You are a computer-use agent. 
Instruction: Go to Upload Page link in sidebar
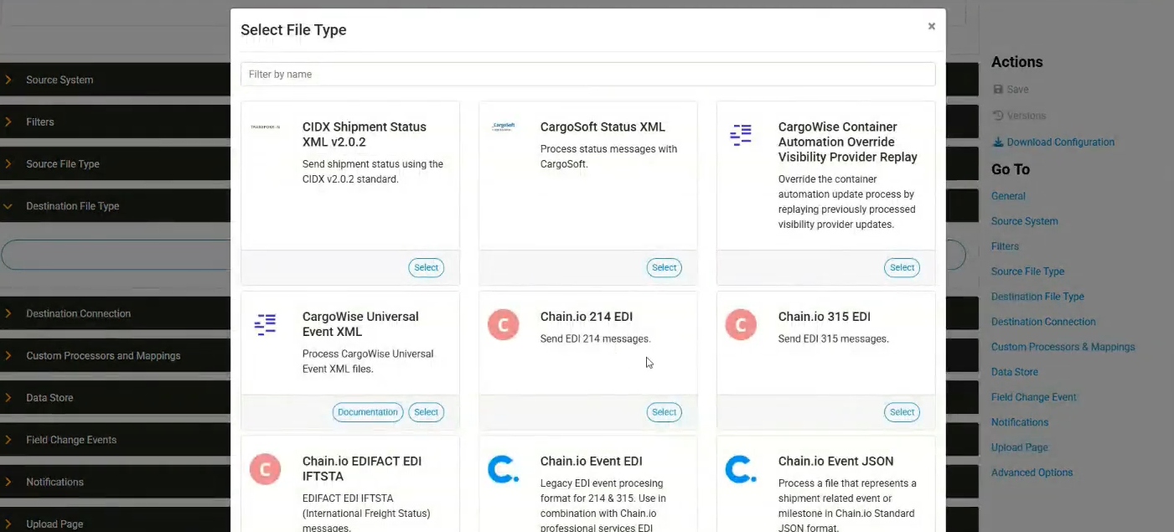click(1019, 447)
